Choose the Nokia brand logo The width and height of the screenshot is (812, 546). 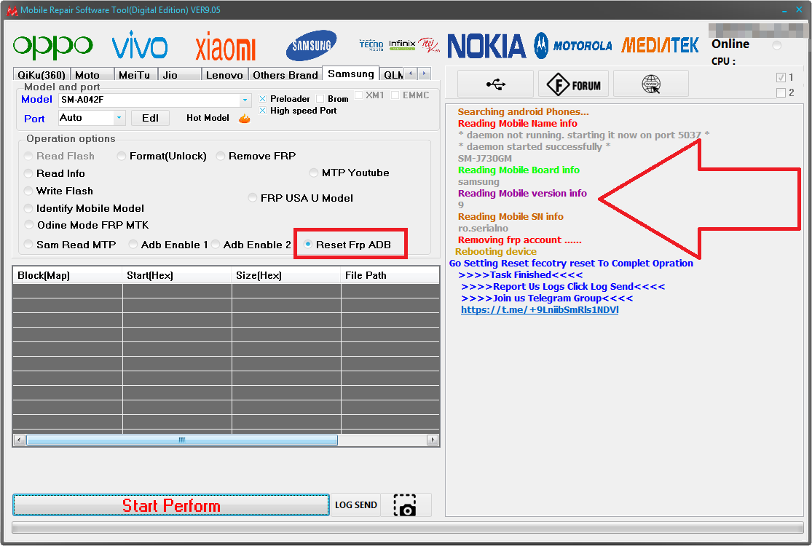click(x=486, y=46)
